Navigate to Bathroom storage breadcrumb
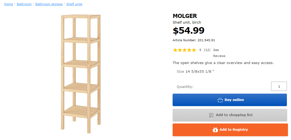Viewport: 291px width, 140px height. pyautogui.click(x=49, y=4)
